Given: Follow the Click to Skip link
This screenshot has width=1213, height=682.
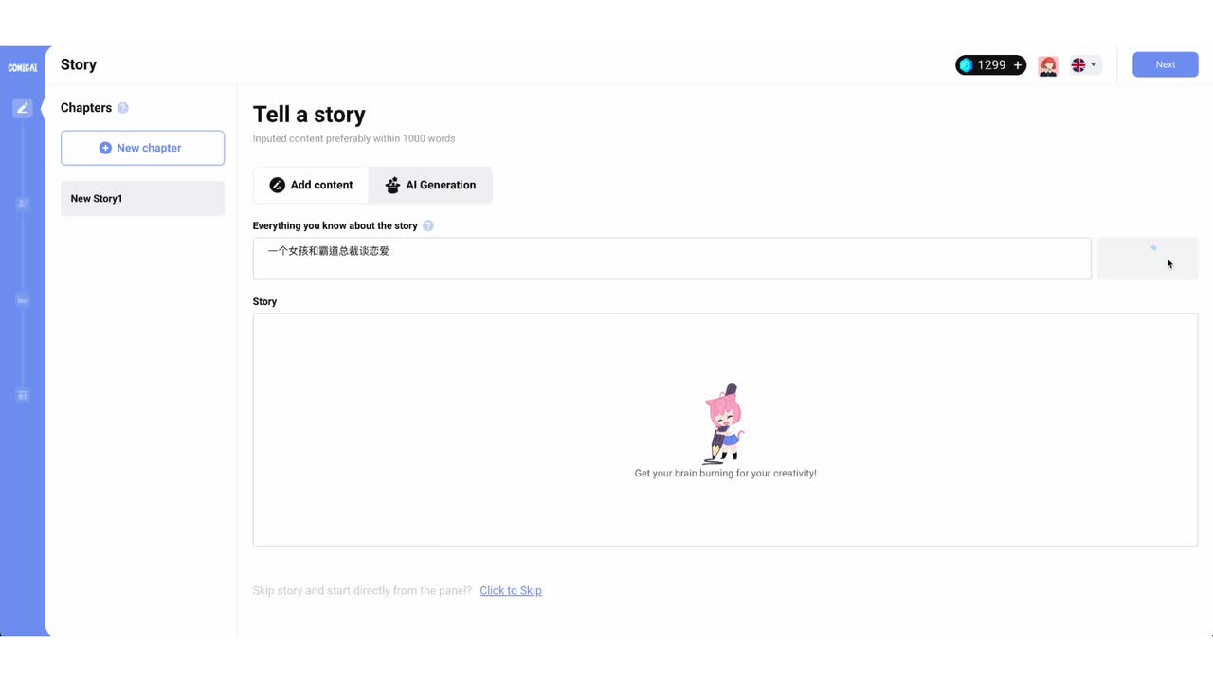Looking at the screenshot, I should point(510,591).
